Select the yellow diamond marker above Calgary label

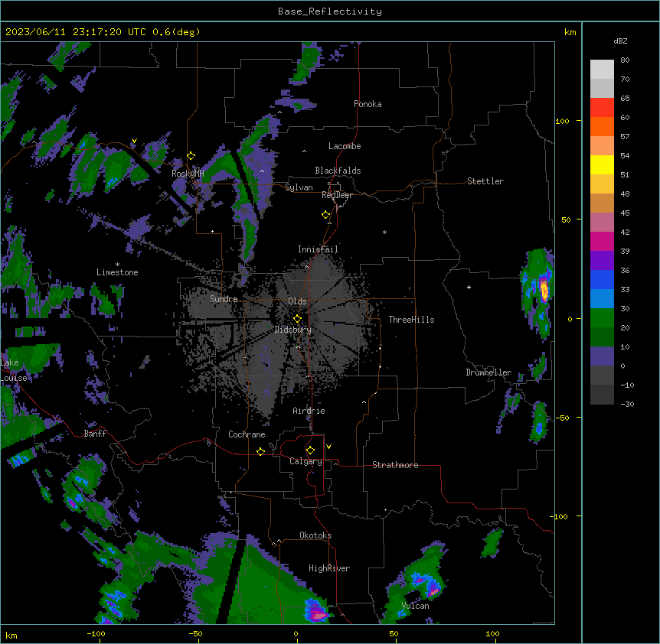pos(310,450)
